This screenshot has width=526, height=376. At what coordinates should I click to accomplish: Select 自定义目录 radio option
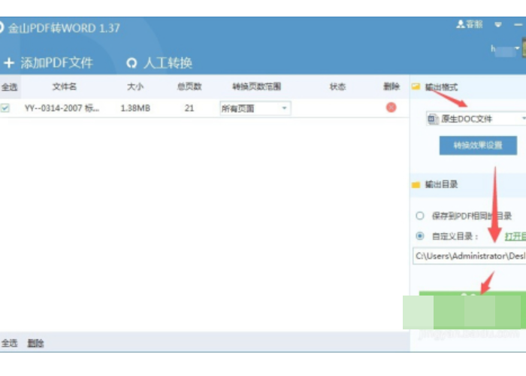[420, 236]
